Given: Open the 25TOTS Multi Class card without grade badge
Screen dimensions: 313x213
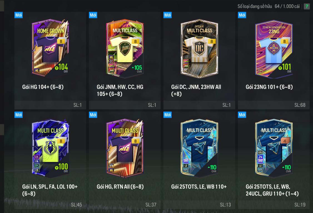Looking at the screenshot, I should point(199,148).
